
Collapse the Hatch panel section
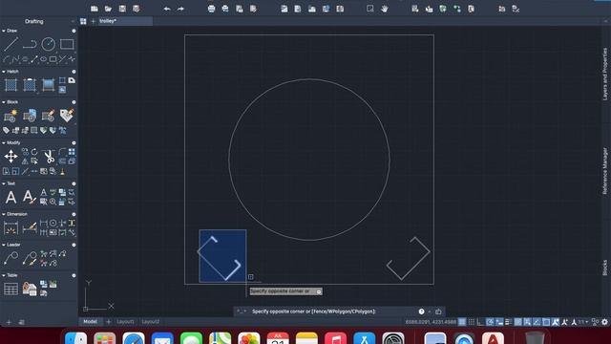point(4,72)
